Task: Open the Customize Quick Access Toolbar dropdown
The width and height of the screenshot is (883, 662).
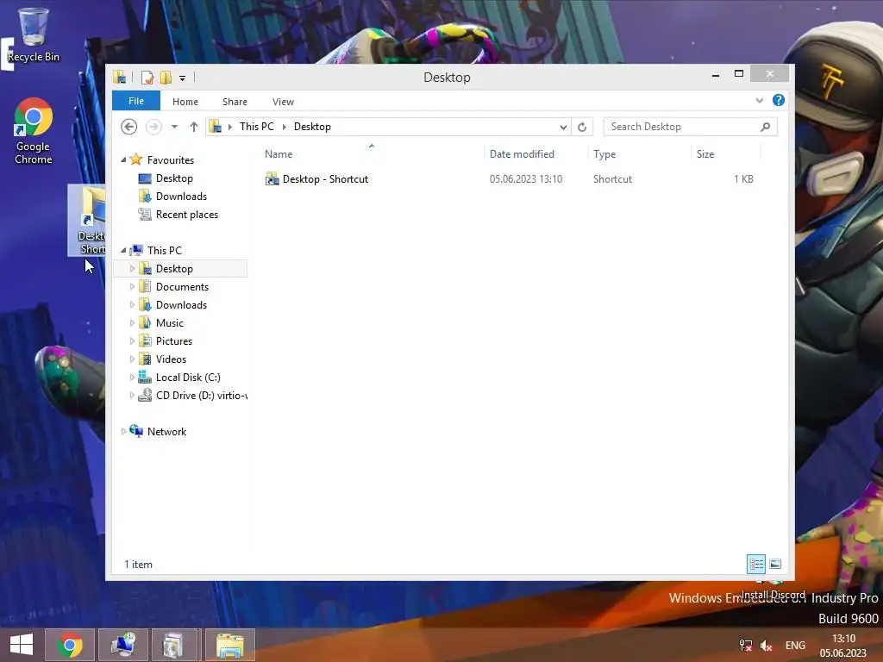Action: (x=183, y=78)
